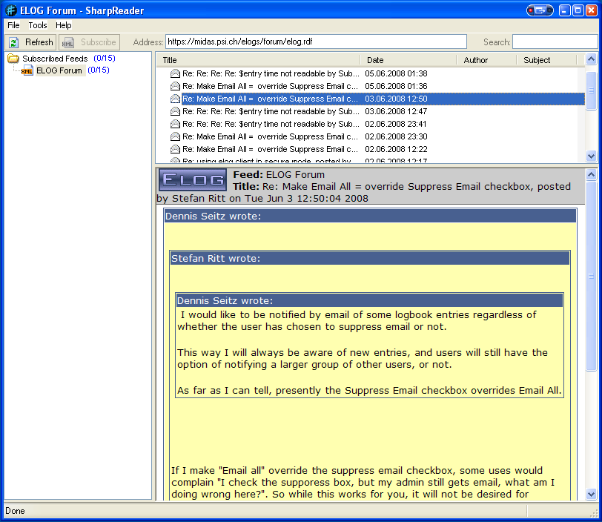Focus the Search input field
The height and width of the screenshot is (522, 602).
[555, 42]
